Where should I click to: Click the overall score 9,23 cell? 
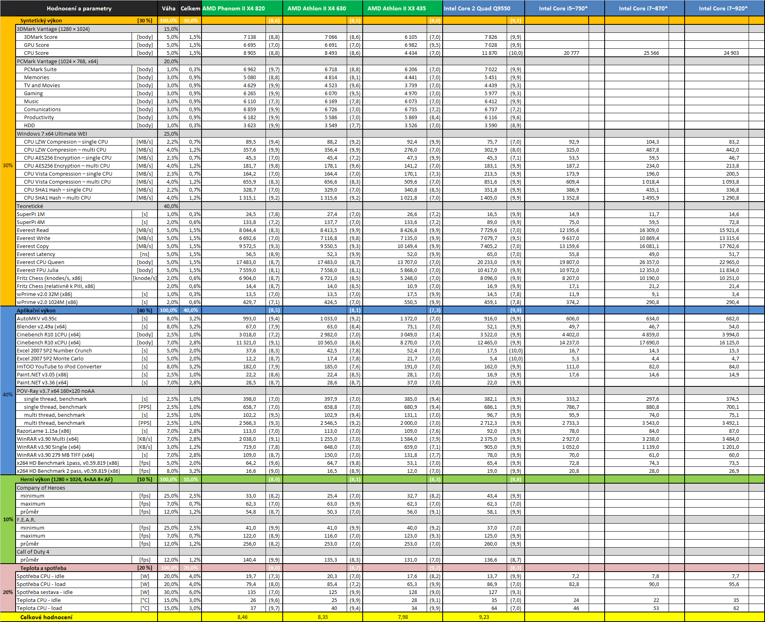click(x=484, y=617)
